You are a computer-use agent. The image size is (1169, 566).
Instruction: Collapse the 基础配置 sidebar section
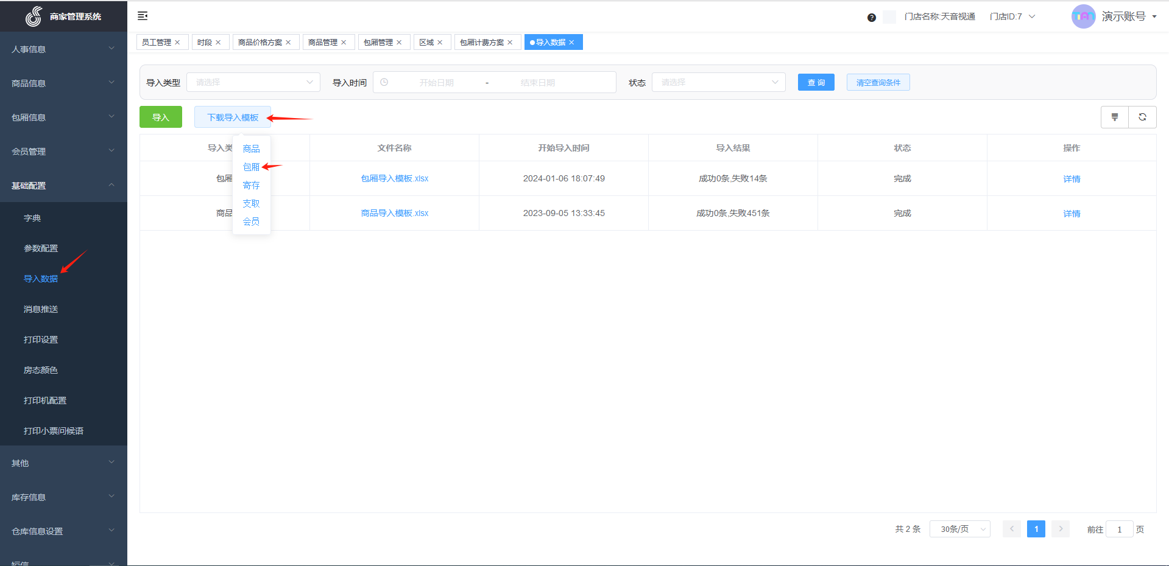[63, 186]
